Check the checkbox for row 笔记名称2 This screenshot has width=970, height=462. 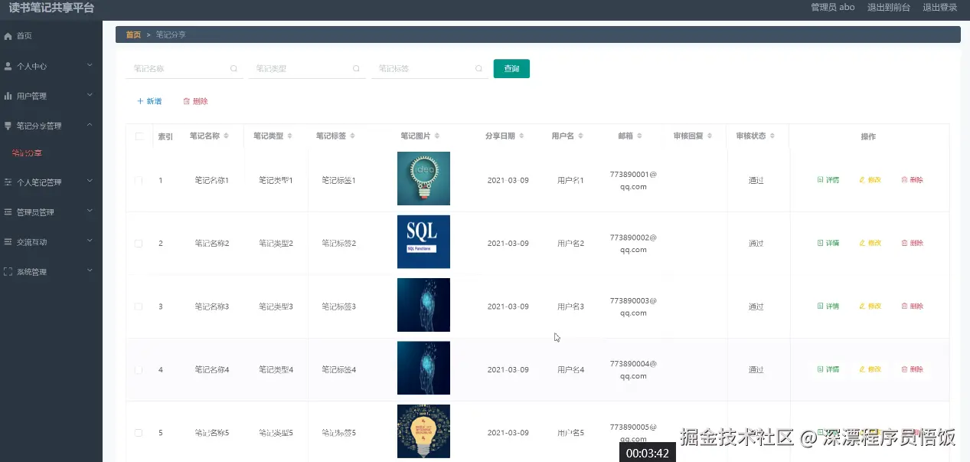(139, 243)
